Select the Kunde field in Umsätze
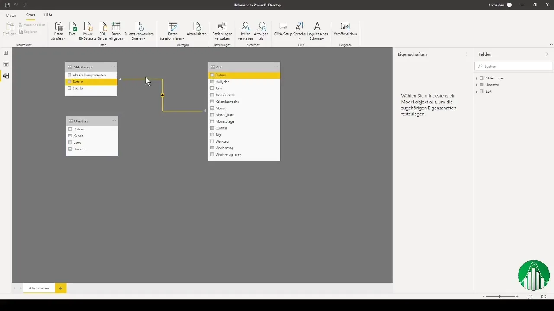This screenshot has height=311, width=554. tap(92, 136)
